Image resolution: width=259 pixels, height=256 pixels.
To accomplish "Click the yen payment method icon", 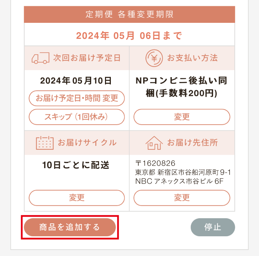I will point(154,58).
